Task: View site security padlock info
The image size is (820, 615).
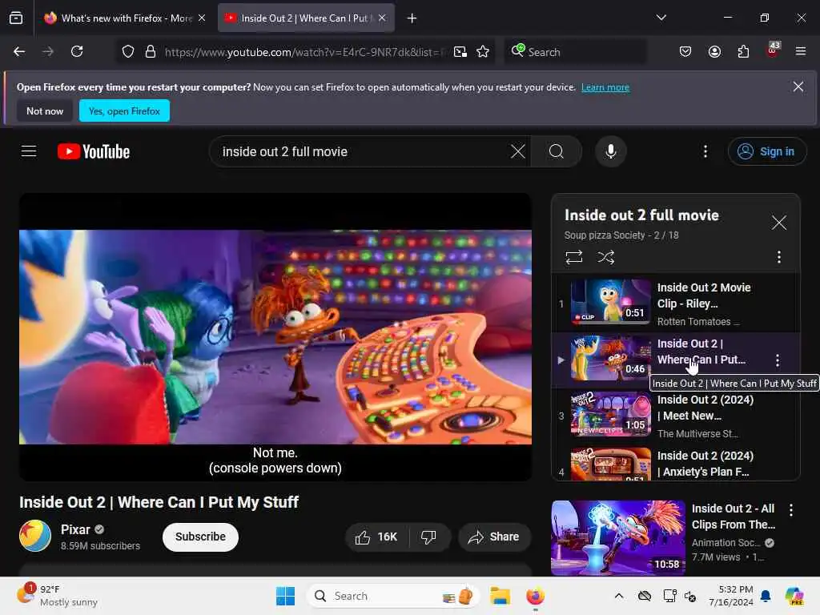Action: (151, 51)
